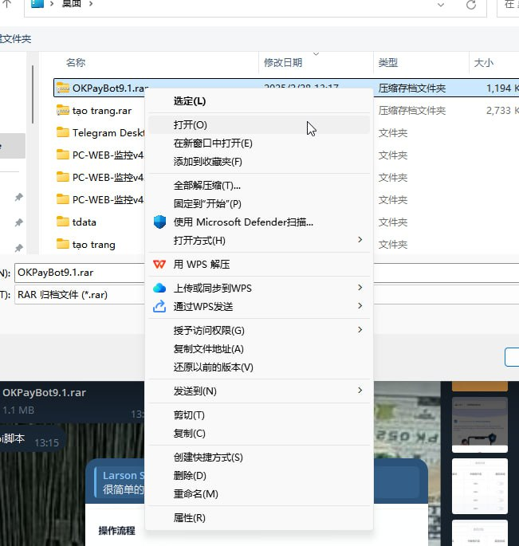Open address bar history dropdown
519x546 pixels.
pyautogui.click(x=441, y=5)
